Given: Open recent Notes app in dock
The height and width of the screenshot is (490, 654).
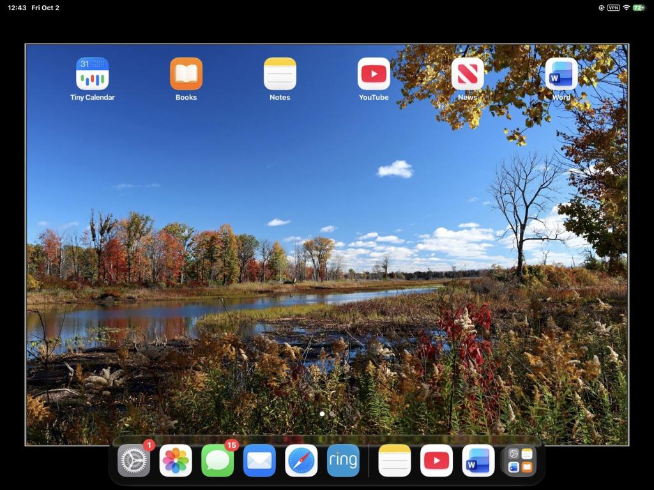Looking at the screenshot, I should (395, 461).
